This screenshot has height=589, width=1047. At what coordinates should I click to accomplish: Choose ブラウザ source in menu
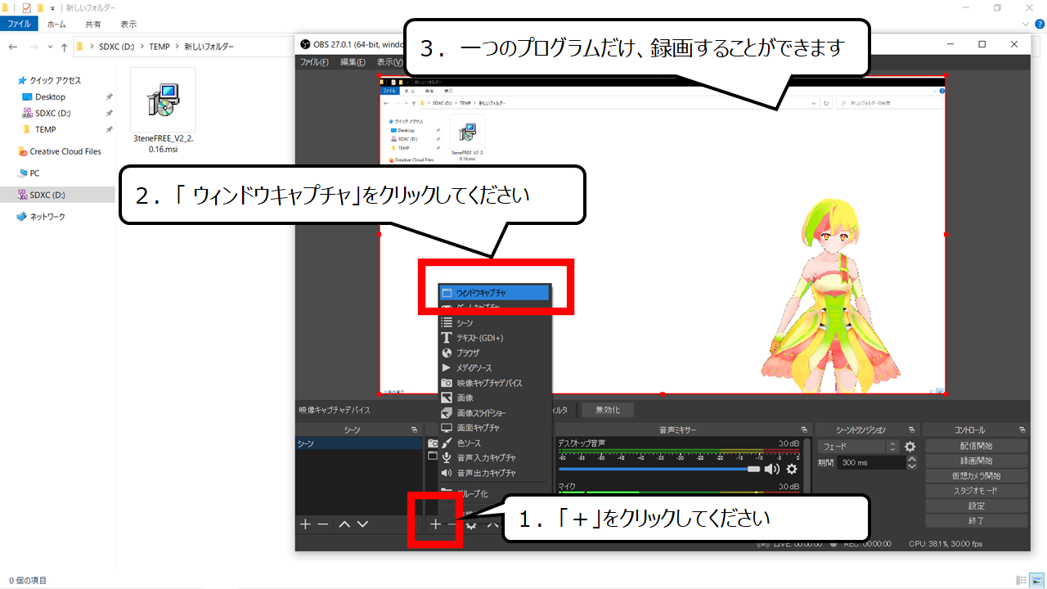point(494,353)
